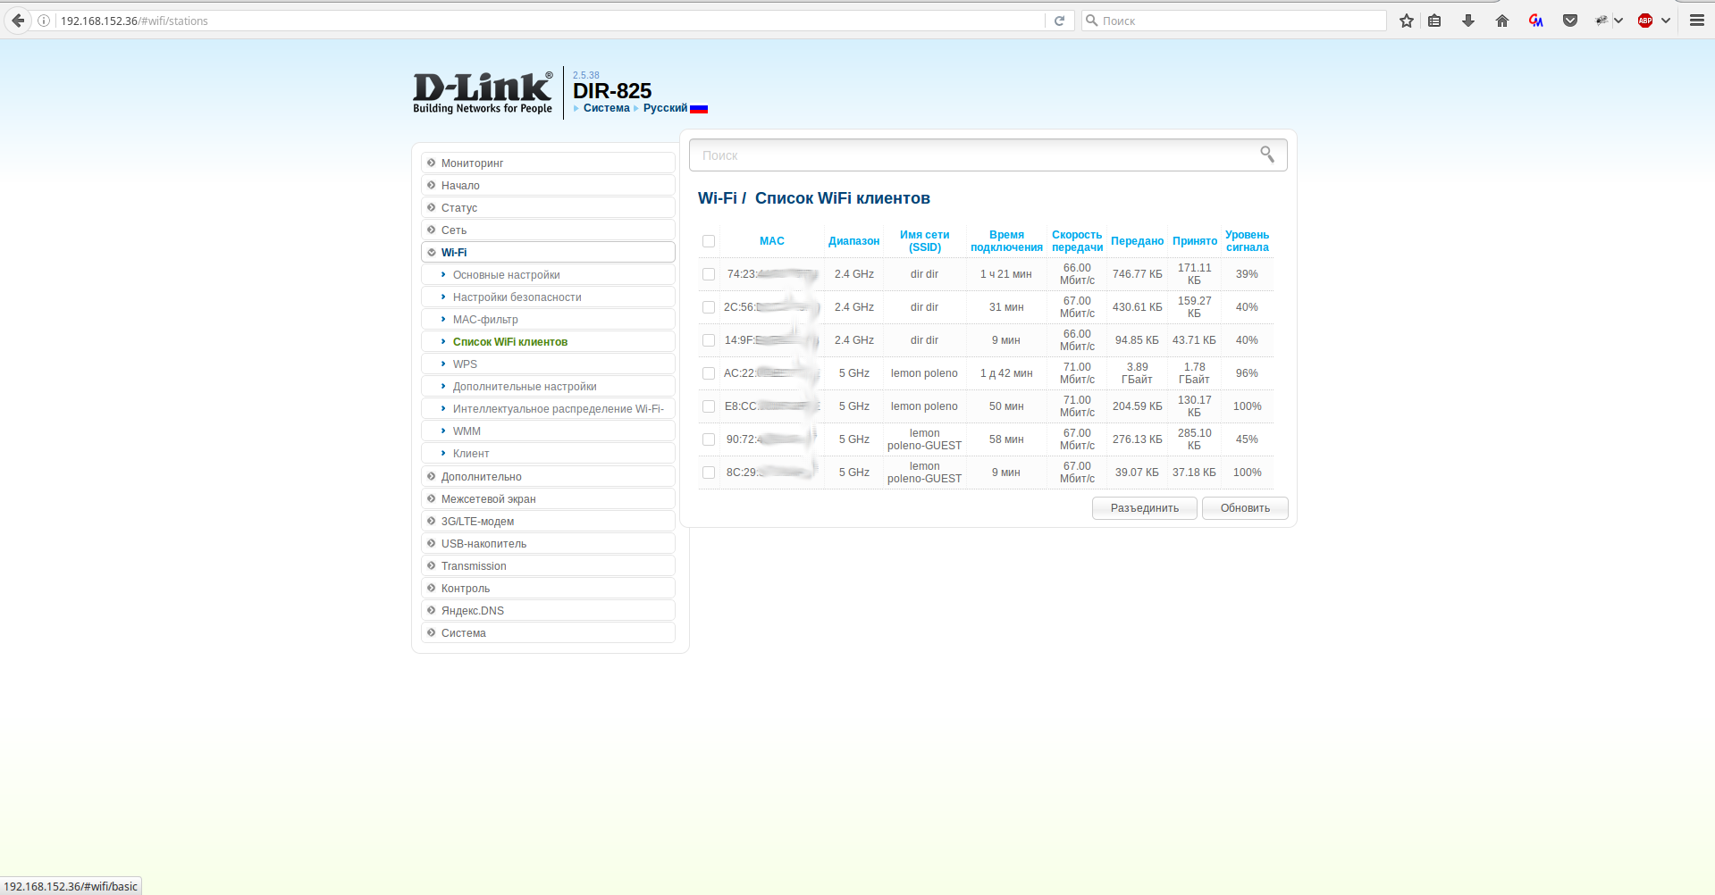Screen dimensions: 1715x895
Task: Open the WMM submenu item
Action: (x=548, y=431)
